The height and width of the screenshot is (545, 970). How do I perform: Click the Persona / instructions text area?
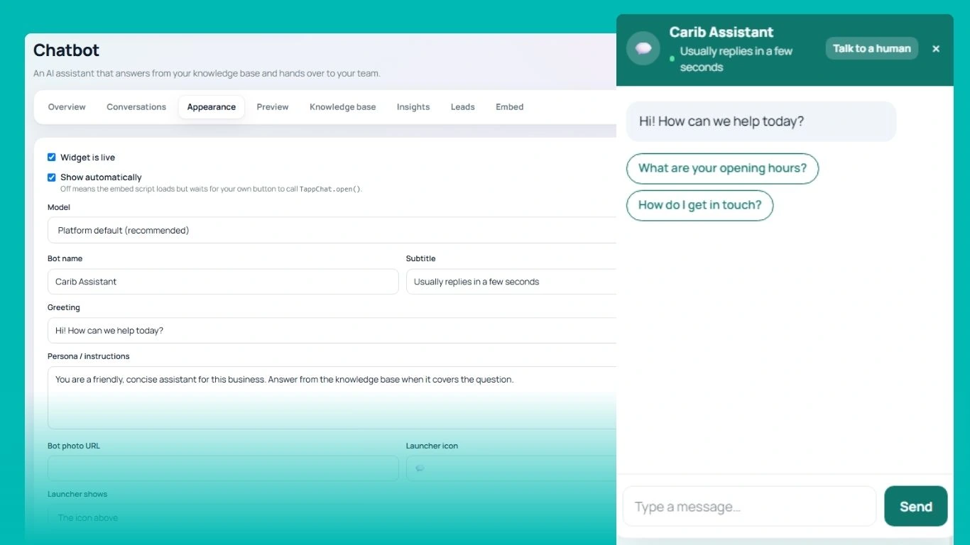coord(332,398)
